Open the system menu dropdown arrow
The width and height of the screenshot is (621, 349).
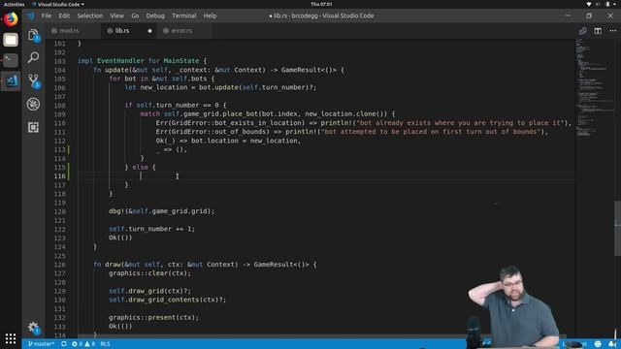615,4
